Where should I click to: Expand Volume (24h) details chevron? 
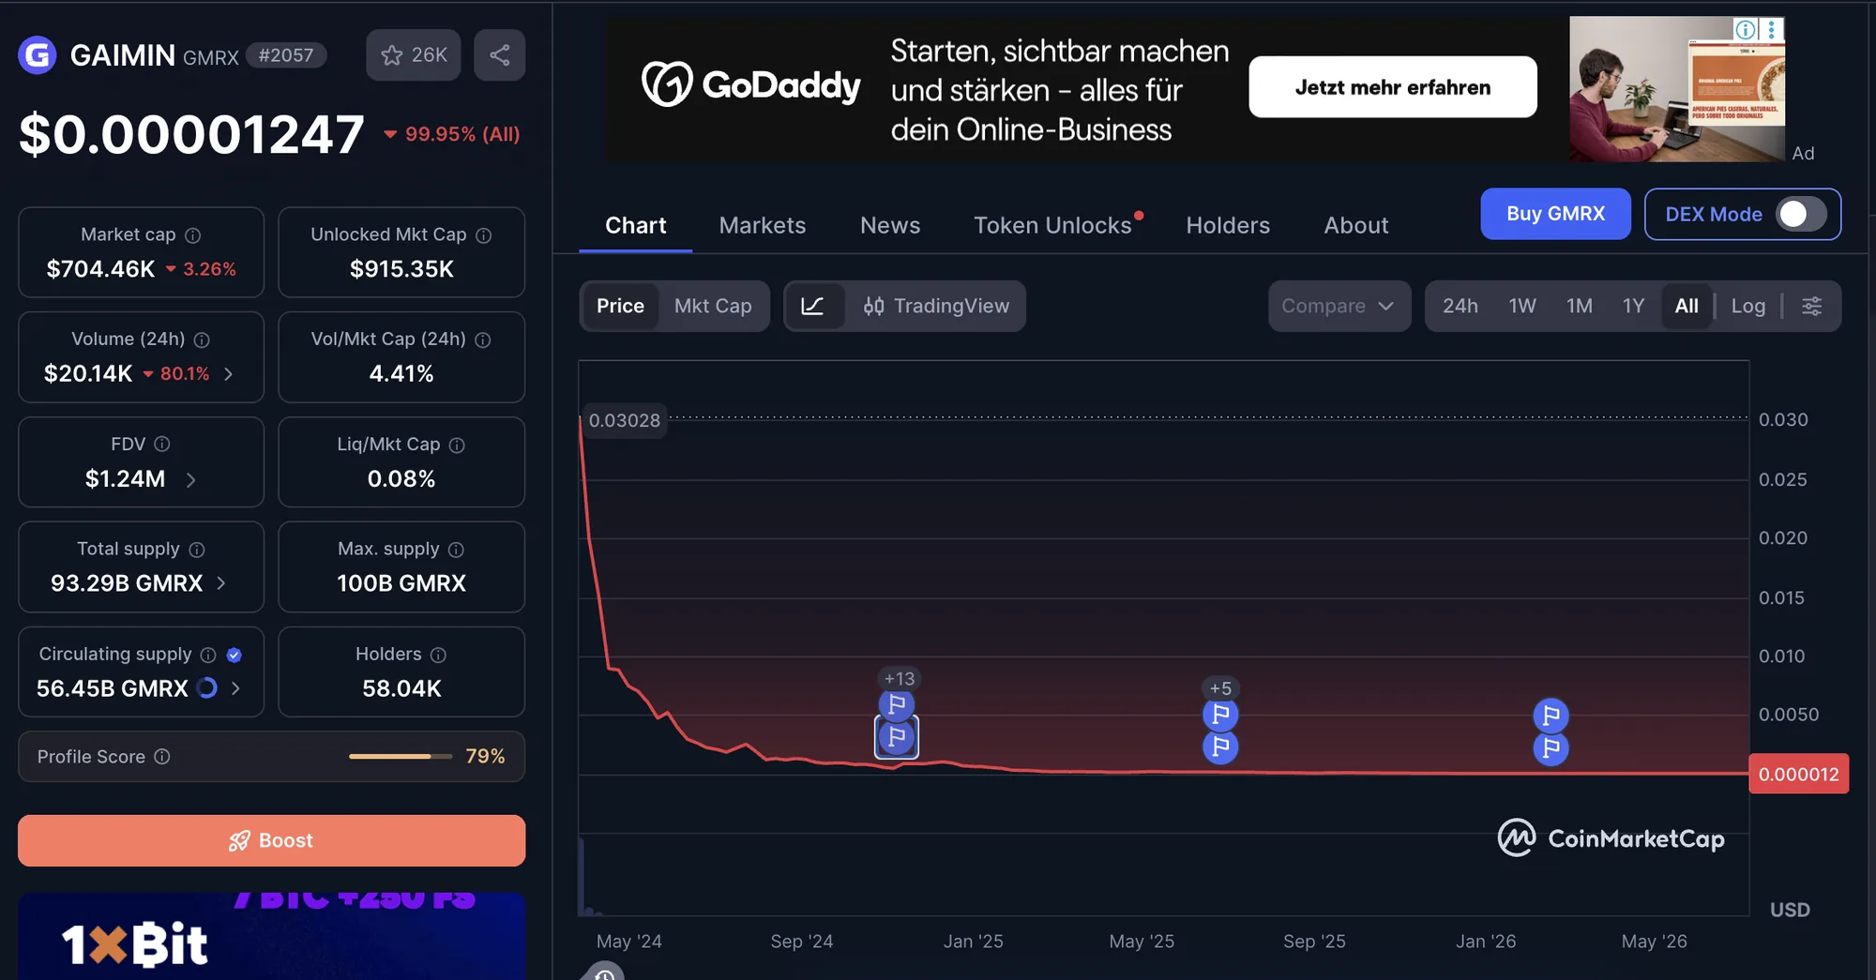tap(228, 374)
